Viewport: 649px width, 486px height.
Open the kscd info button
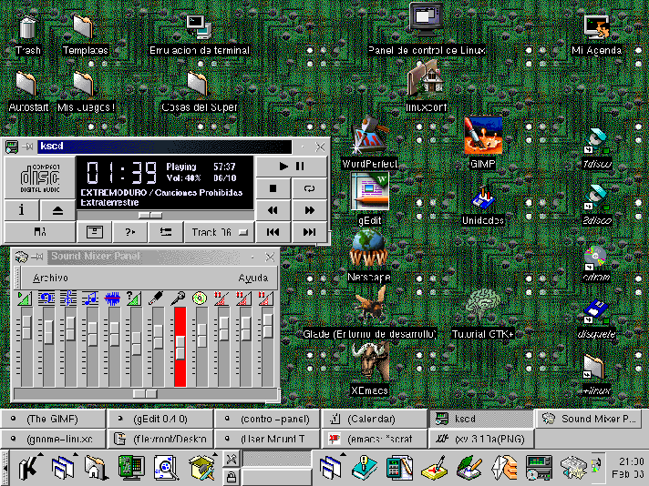(22, 209)
